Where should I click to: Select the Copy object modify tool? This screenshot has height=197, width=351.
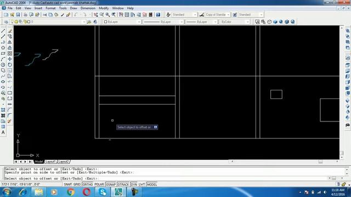coord(10,37)
